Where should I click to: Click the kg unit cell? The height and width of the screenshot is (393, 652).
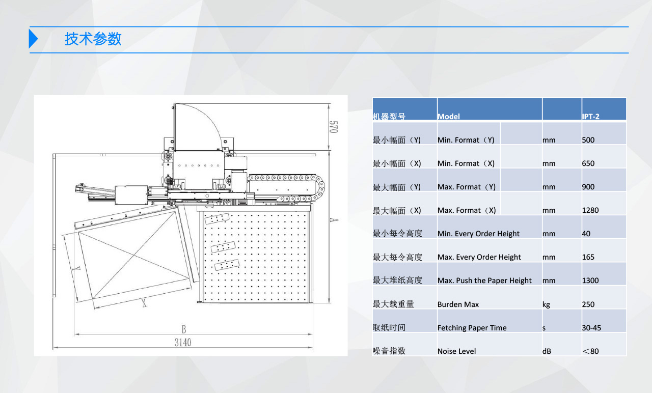click(546, 304)
